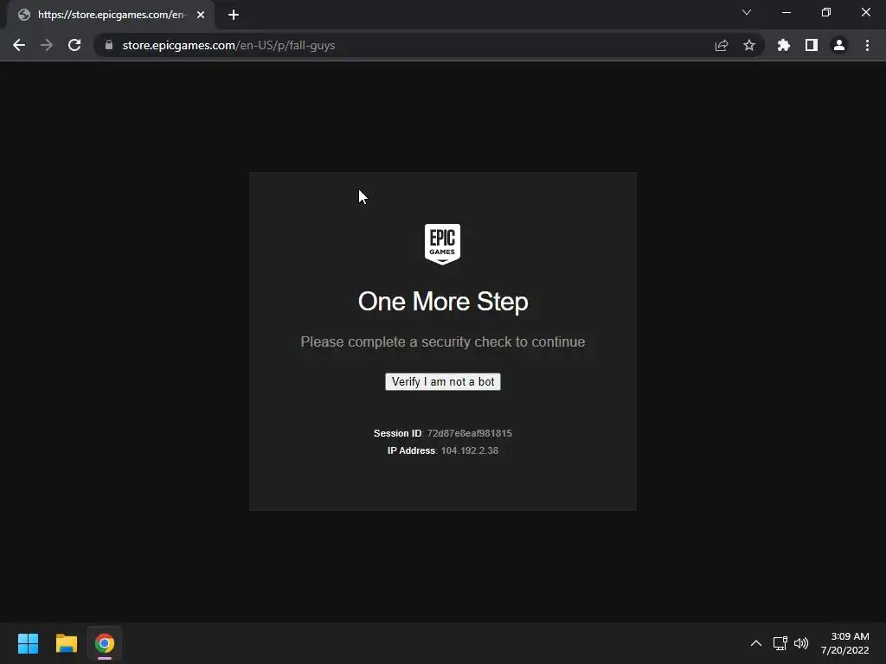Screen dimensions: 886x664
Task: Click the volume speaker icon in the tray
Action: click(801, 643)
